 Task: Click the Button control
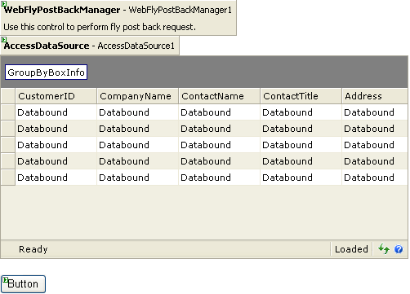tap(23, 284)
